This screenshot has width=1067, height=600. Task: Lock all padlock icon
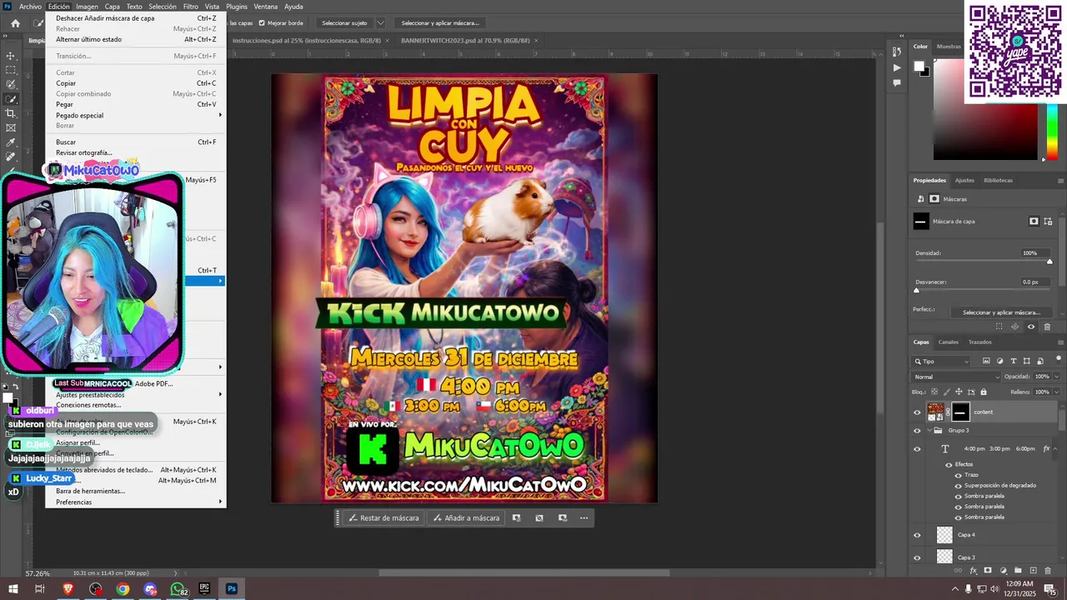coord(984,392)
